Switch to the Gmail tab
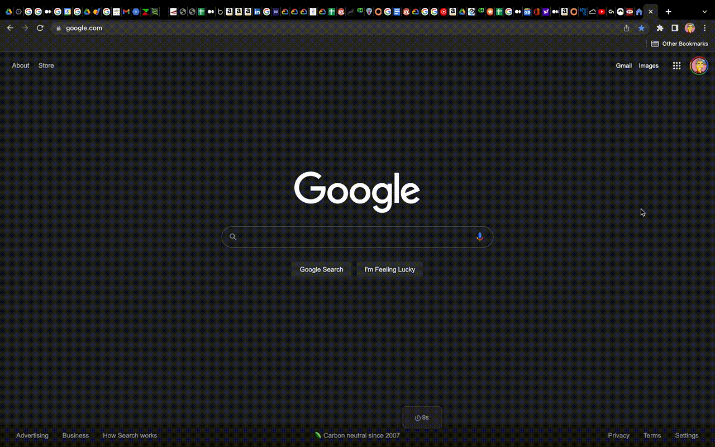The image size is (715, 447). tap(126, 12)
